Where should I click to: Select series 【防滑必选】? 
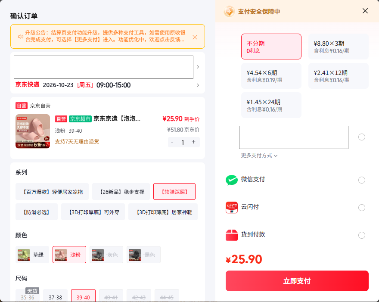point(37,212)
